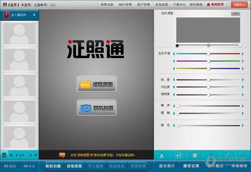This screenshot has height=172, width=251.
Task: Click the 亮度 brightness slider handle
Action: pyautogui.click(x=208, y=80)
